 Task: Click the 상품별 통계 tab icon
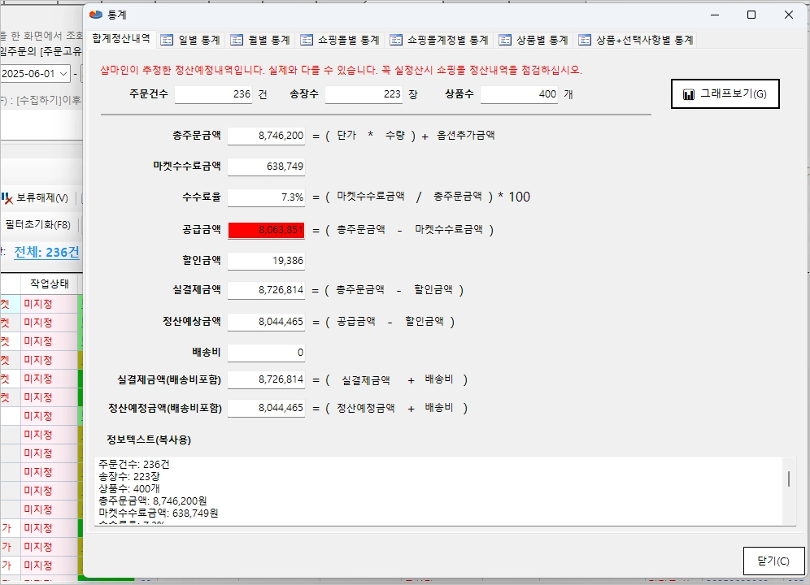tap(505, 41)
